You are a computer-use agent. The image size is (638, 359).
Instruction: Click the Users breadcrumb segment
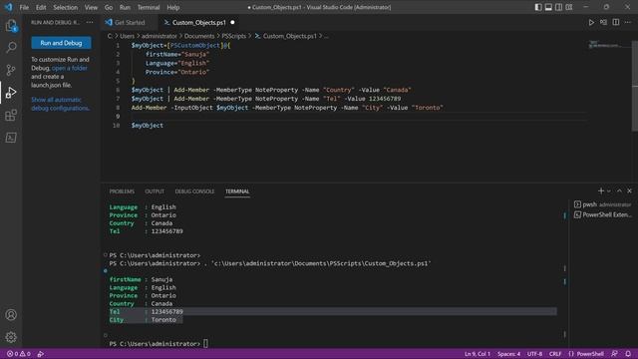point(127,36)
